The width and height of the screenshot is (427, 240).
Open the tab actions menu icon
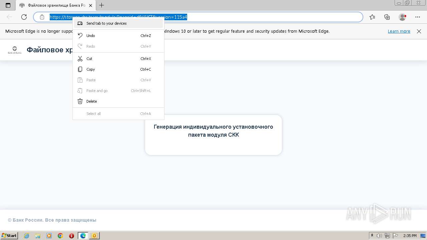[8, 5]
